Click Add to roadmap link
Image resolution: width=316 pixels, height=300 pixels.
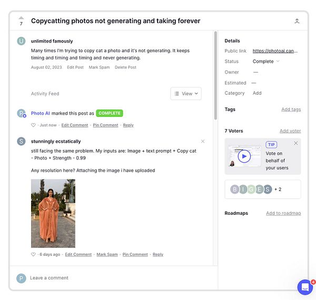click(x=283, y=213)
